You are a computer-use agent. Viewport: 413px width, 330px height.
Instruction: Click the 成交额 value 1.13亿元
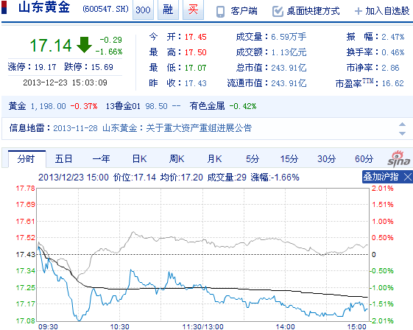tap(289, 52)
